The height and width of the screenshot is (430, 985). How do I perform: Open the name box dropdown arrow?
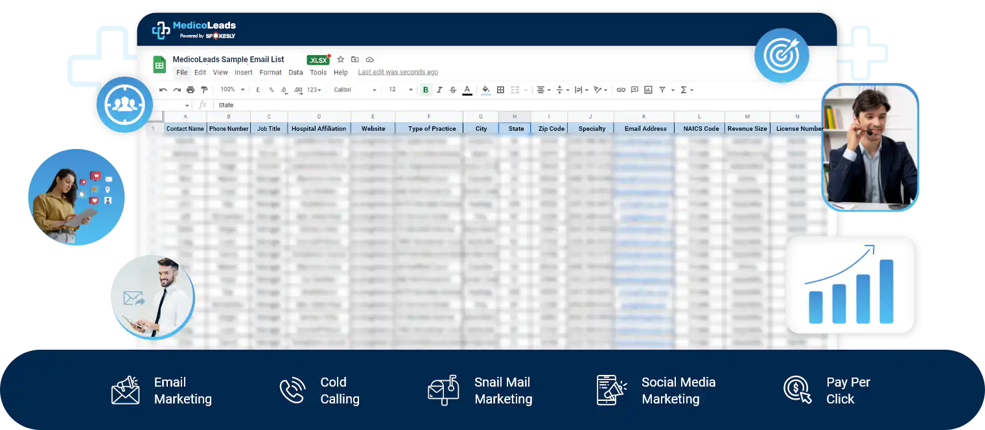tap(187, 105)
